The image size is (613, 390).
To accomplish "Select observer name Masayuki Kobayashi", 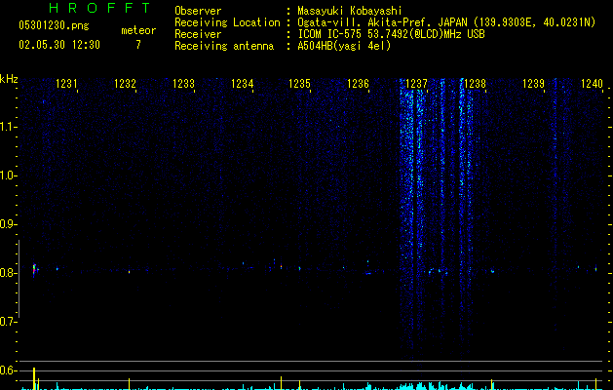I will point(350,11).
